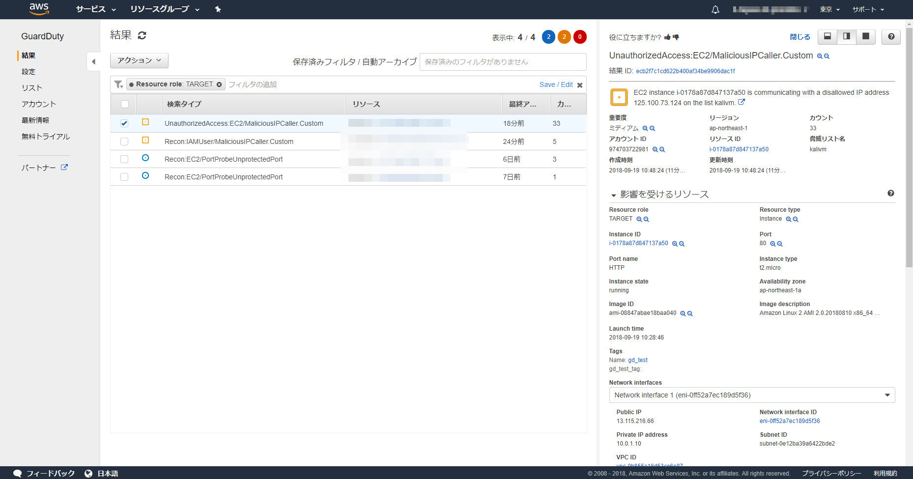Open the help question mark button

(x=891, y=37)
